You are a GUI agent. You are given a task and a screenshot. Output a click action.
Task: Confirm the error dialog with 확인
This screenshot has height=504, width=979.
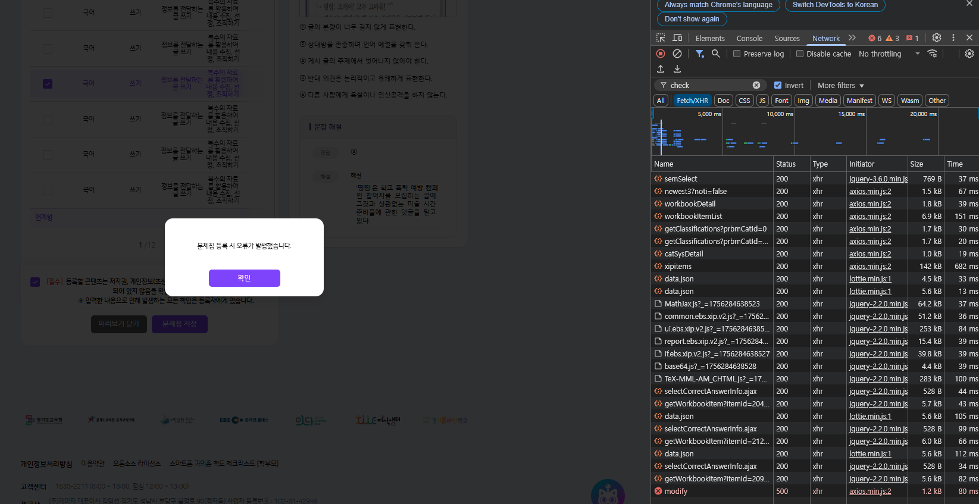pyautogui.click(x=244, y=278)
